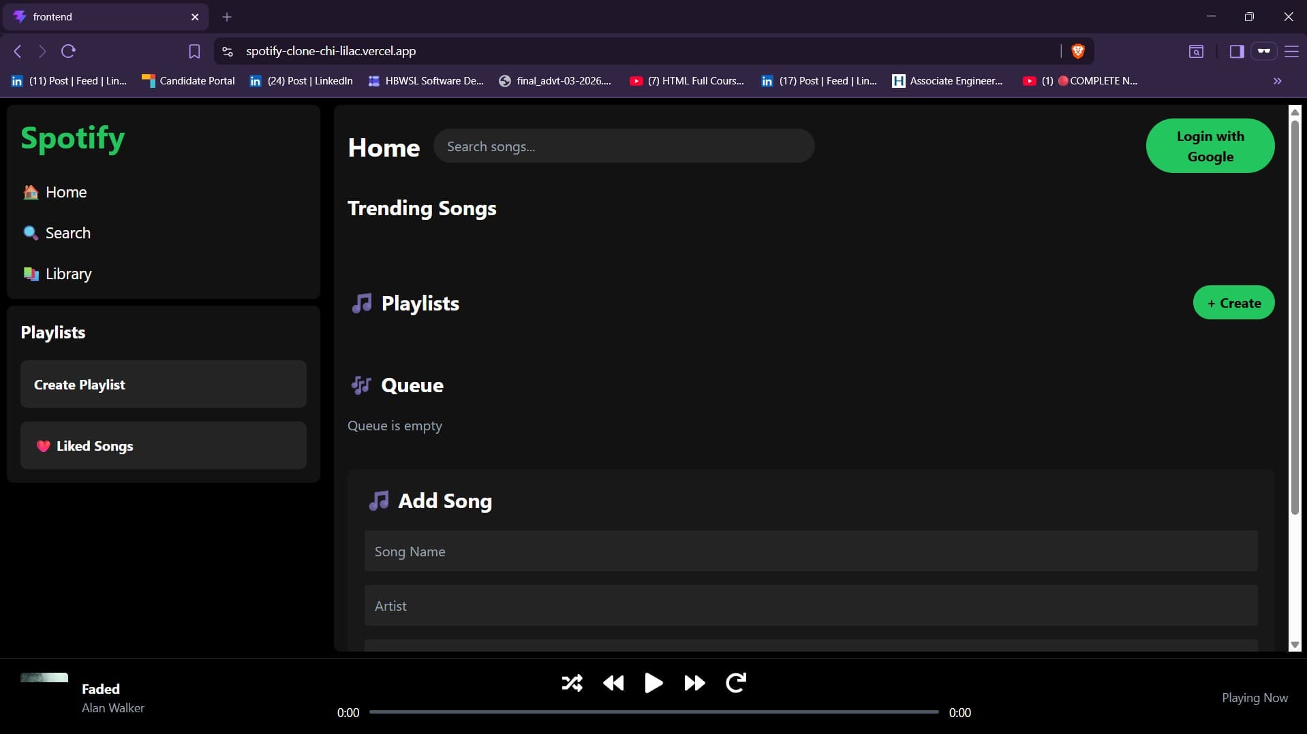Image resolution: width=1307 pixels, height=734 pixels.
Task: Open (24) Post | LinkedIn bookmark
Action: pos(301,80)
